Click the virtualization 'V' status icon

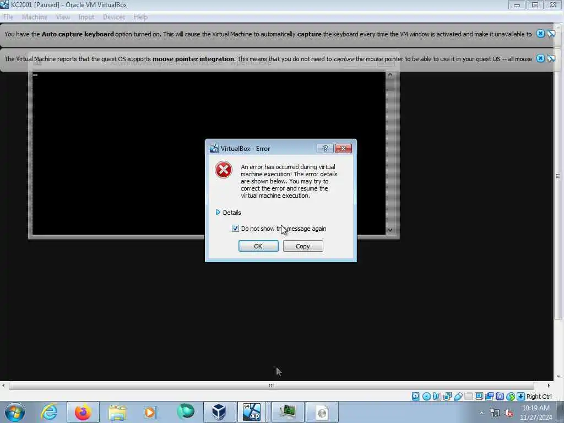pos(500,397)
